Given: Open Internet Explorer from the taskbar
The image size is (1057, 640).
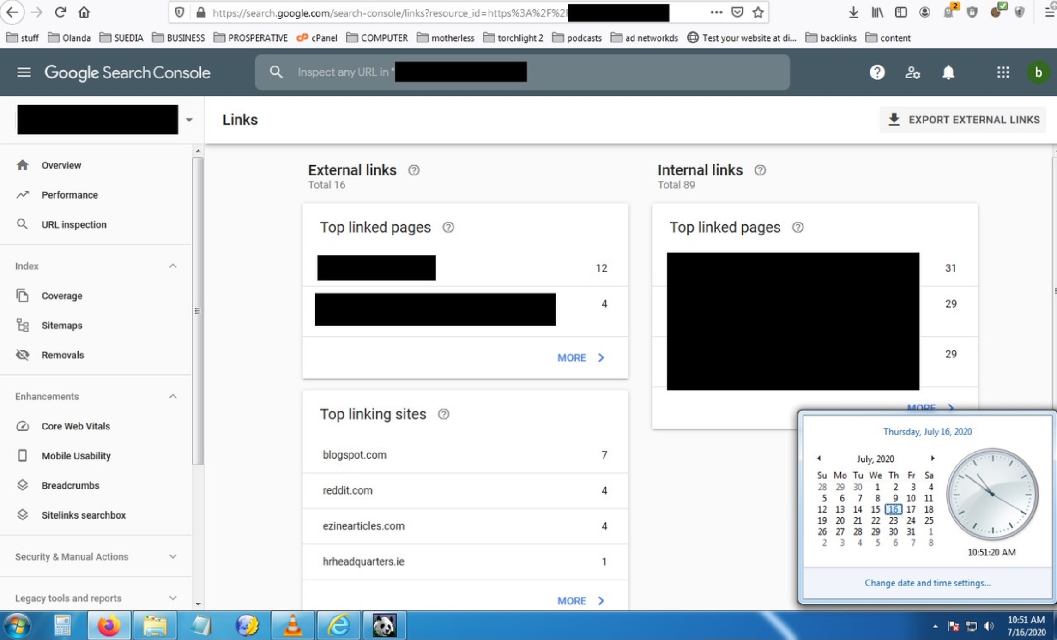Looking at the screenshot, I should point(339,626).
